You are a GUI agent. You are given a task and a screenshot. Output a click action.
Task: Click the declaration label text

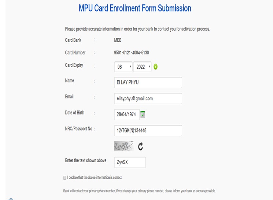pos(95,178)
